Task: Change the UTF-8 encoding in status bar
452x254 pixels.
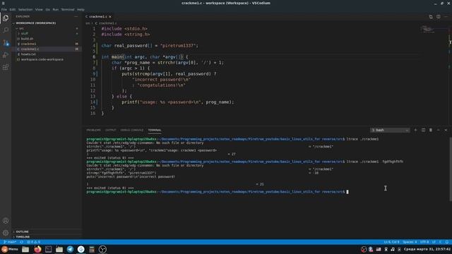Action: click(424, 242)
